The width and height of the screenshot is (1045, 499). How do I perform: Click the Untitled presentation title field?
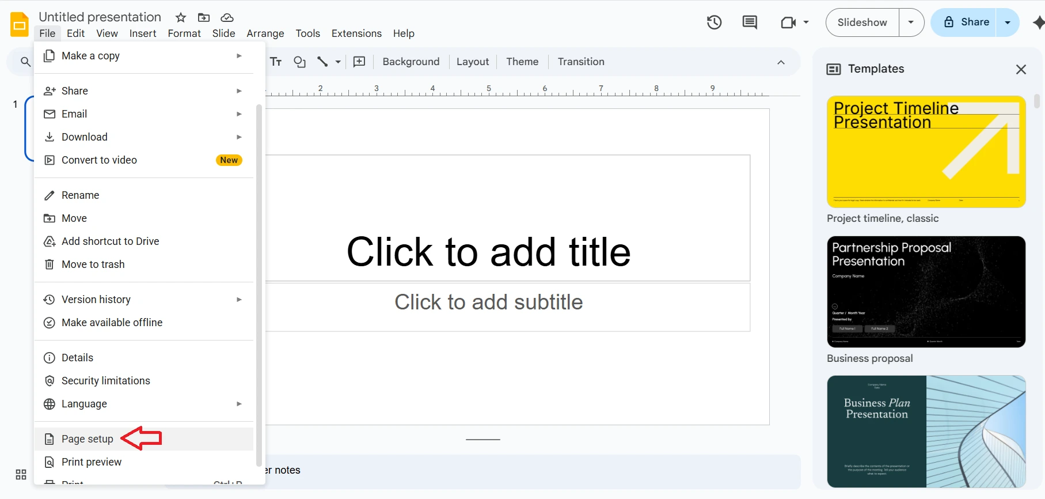coord(100,17)
